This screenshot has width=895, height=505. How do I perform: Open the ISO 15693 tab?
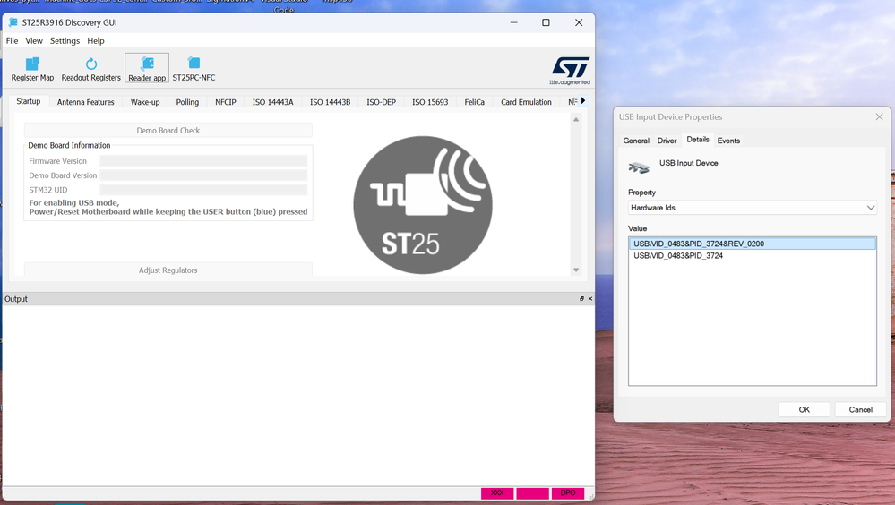pos(430,102)
